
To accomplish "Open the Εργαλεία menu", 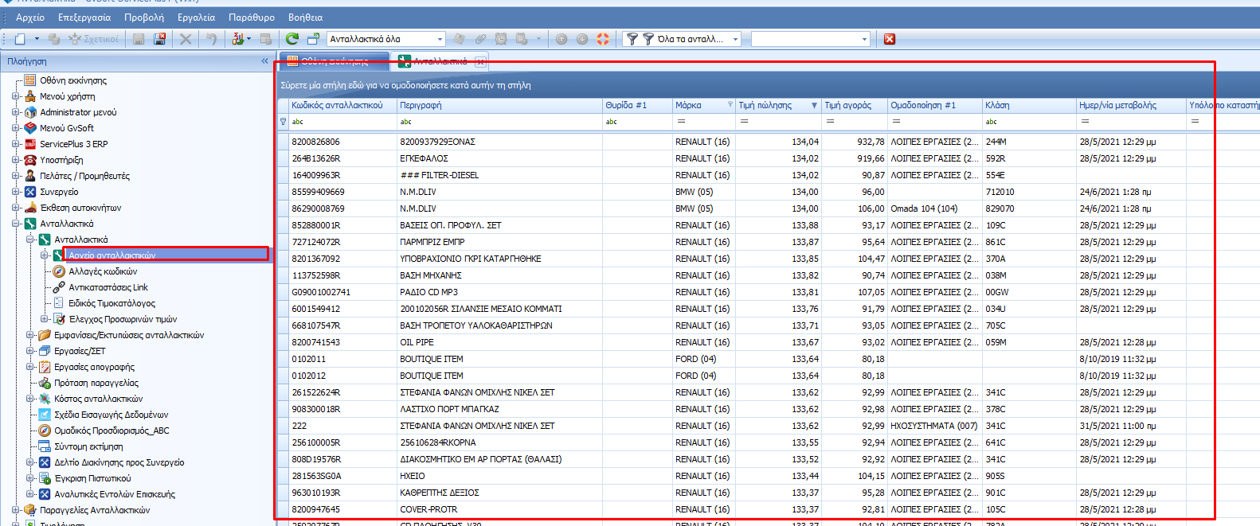I will tap(196, 18).
